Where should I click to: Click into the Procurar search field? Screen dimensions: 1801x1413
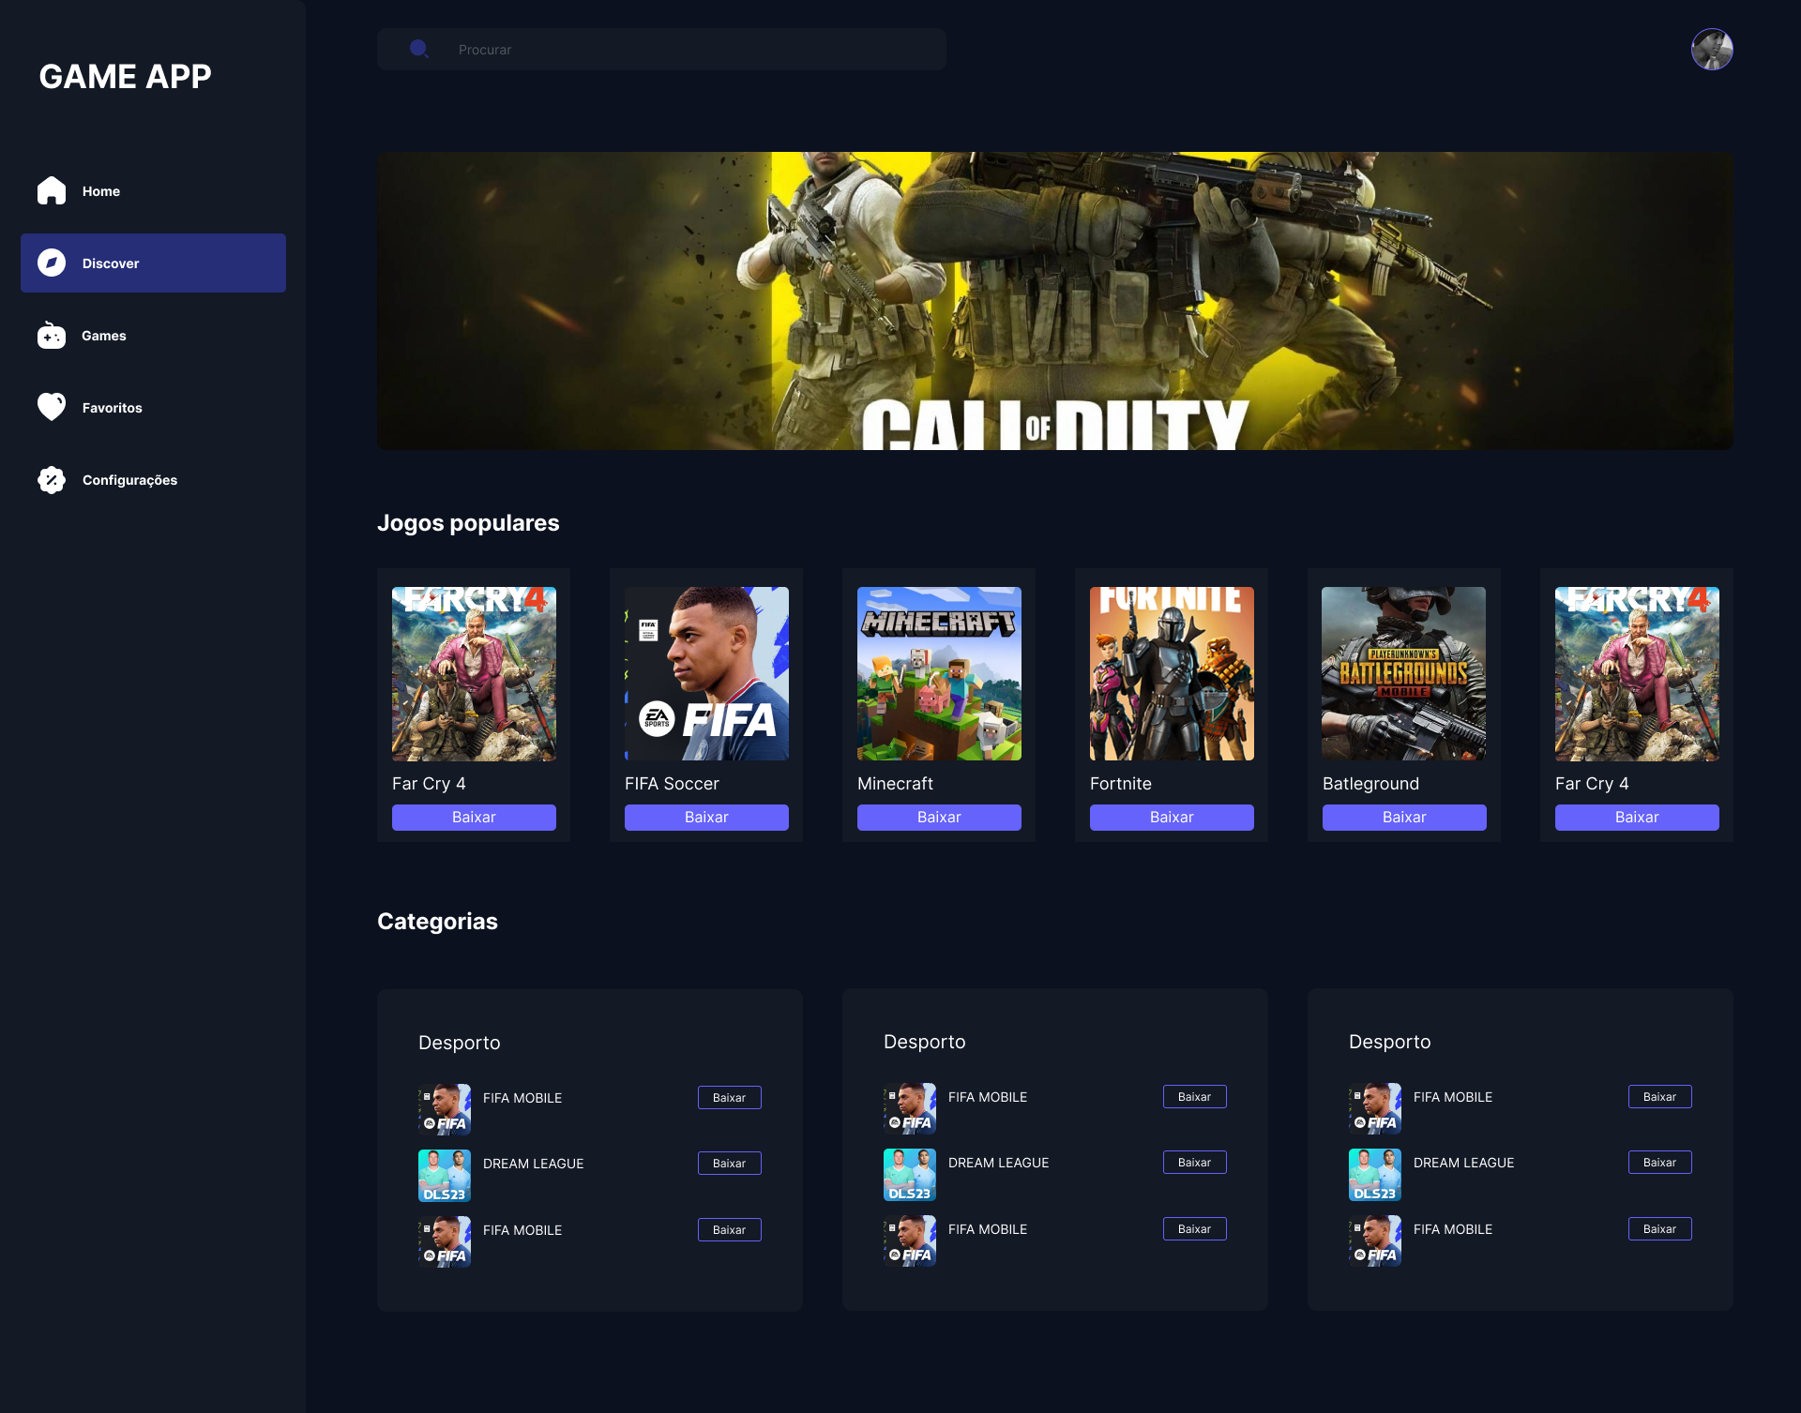coord(694,50)
